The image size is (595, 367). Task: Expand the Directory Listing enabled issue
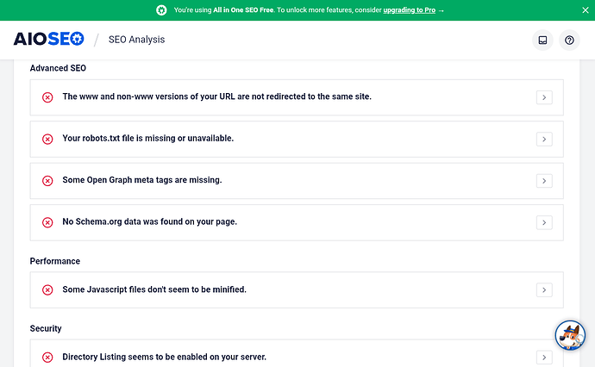(x=544, y=358)
